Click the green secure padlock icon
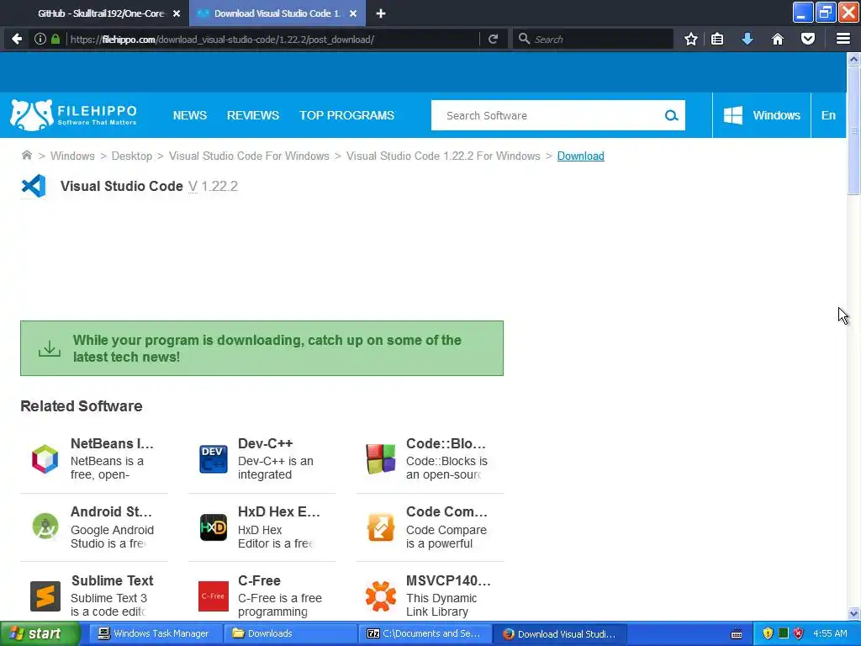Viewport: 861px width, 646px height. coord(55,39)
